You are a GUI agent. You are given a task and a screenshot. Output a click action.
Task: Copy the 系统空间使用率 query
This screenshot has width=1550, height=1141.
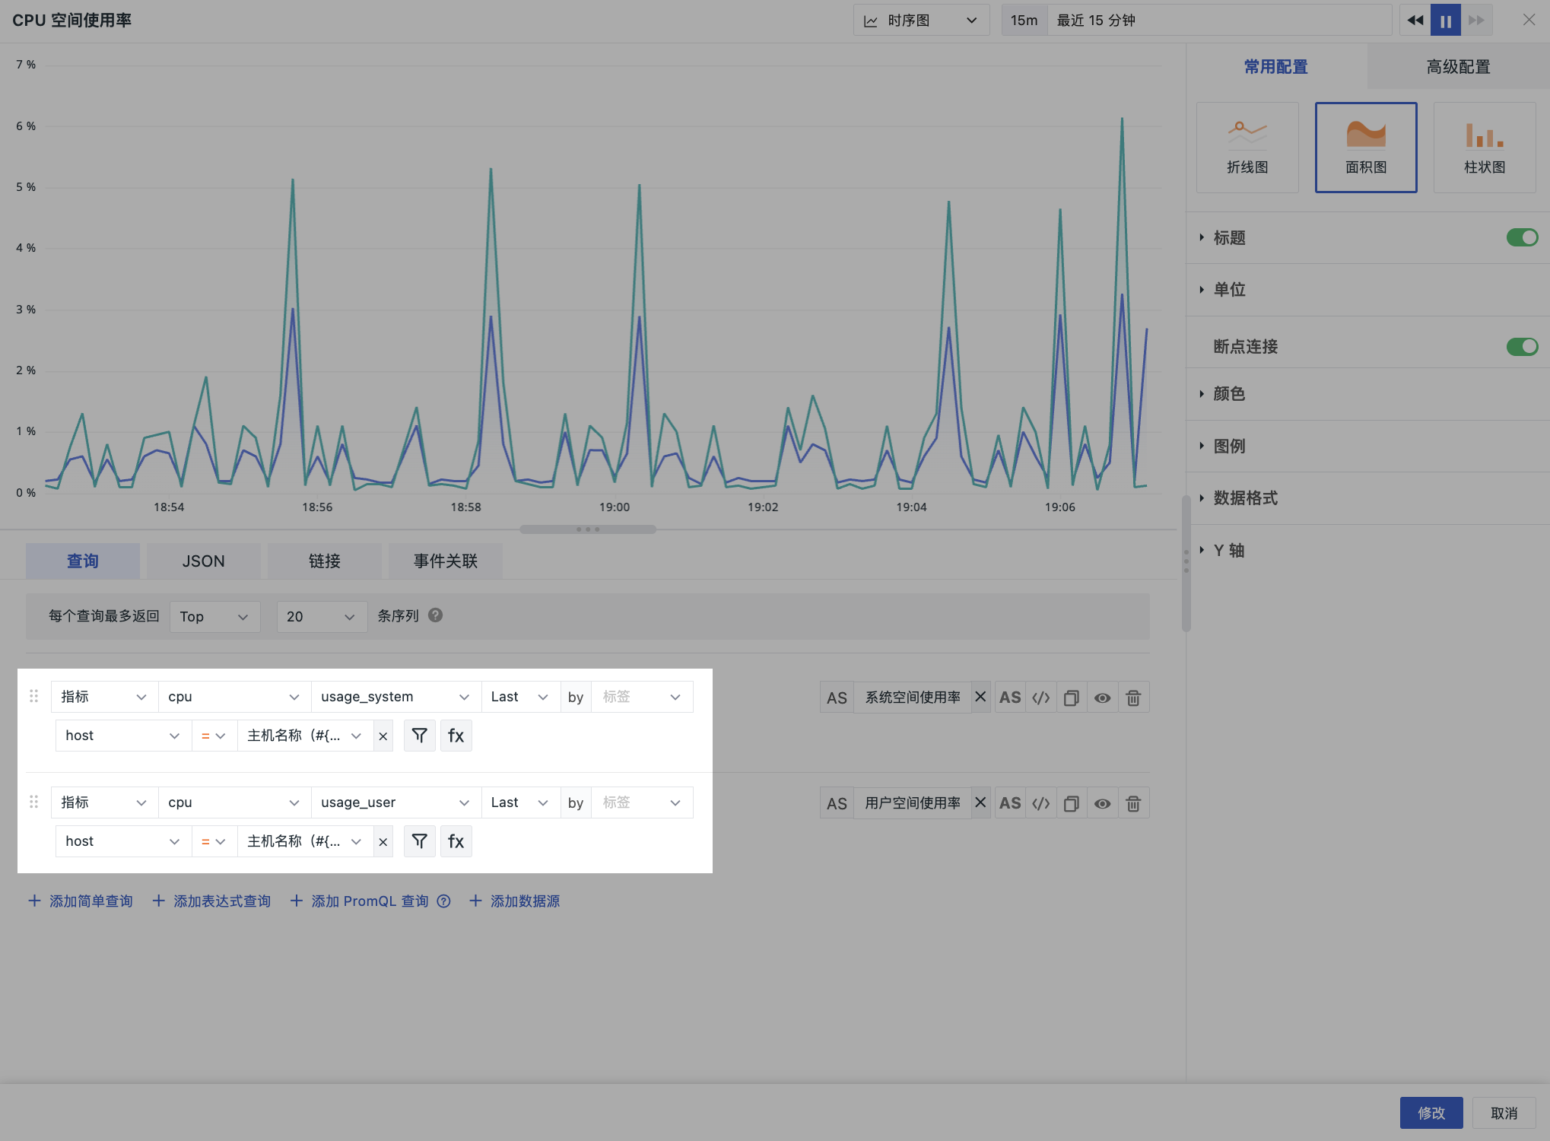(1071, 698)
